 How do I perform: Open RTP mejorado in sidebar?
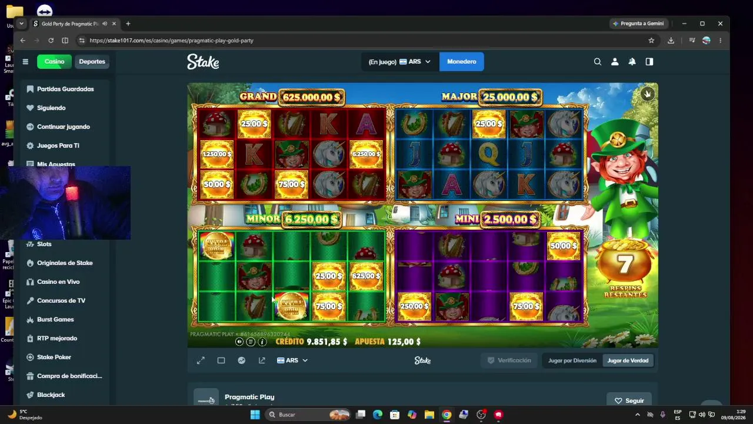(x=65, y=338)
